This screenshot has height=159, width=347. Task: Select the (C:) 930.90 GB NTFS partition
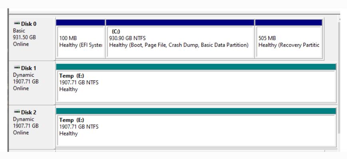180,41
